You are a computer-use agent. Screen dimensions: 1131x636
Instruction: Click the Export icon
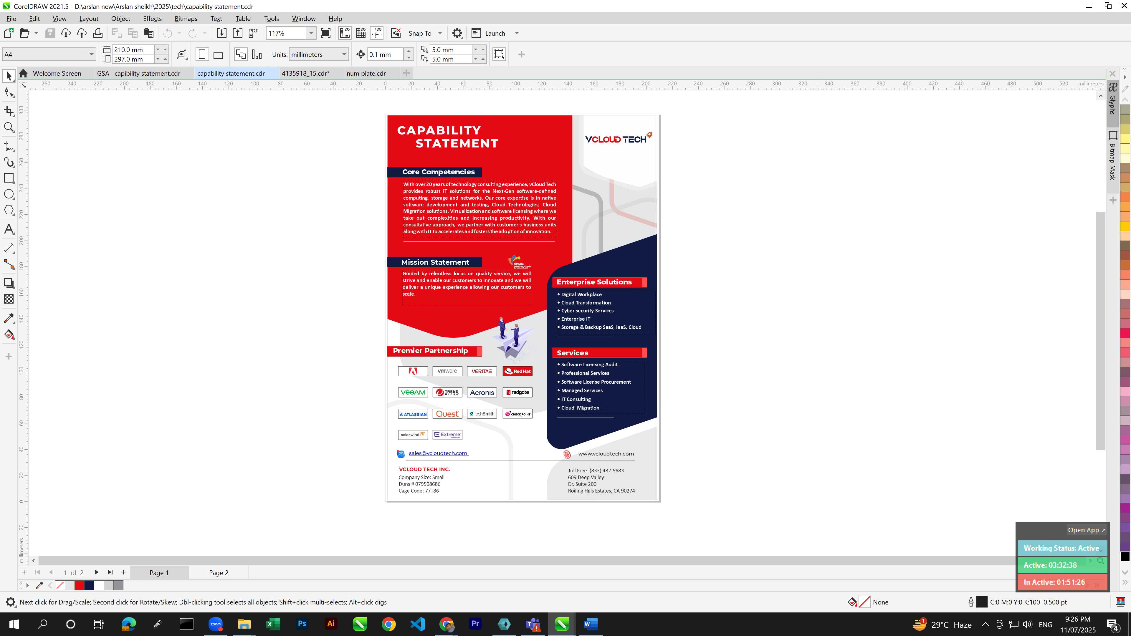tap(237, 33)
